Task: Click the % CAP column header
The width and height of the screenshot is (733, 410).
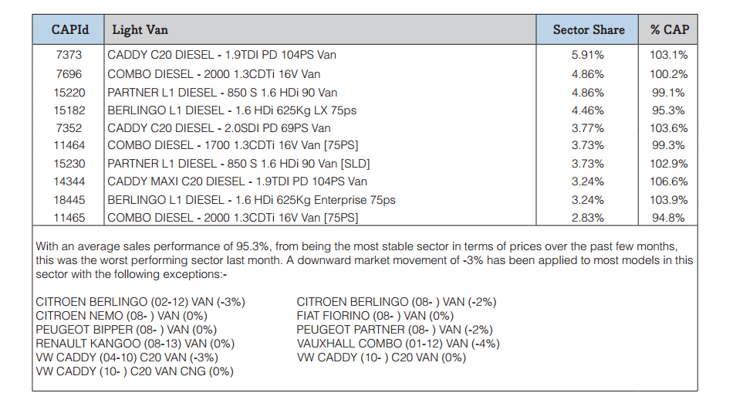Action: pos(668,29)
